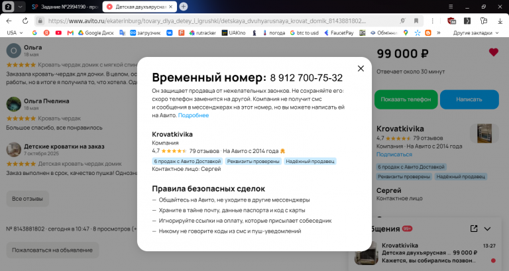Click the address bar URL
509x271 pixels.
[x=207, y=21]
